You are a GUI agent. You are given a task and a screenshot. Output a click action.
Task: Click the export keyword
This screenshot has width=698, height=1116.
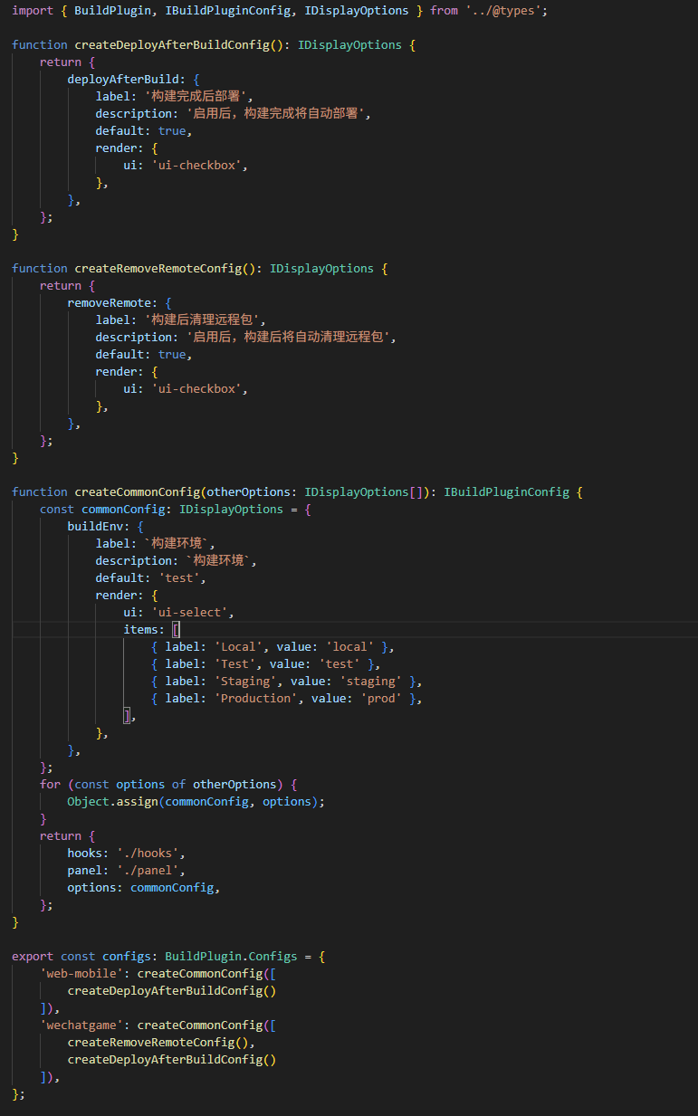pos(33,957)
